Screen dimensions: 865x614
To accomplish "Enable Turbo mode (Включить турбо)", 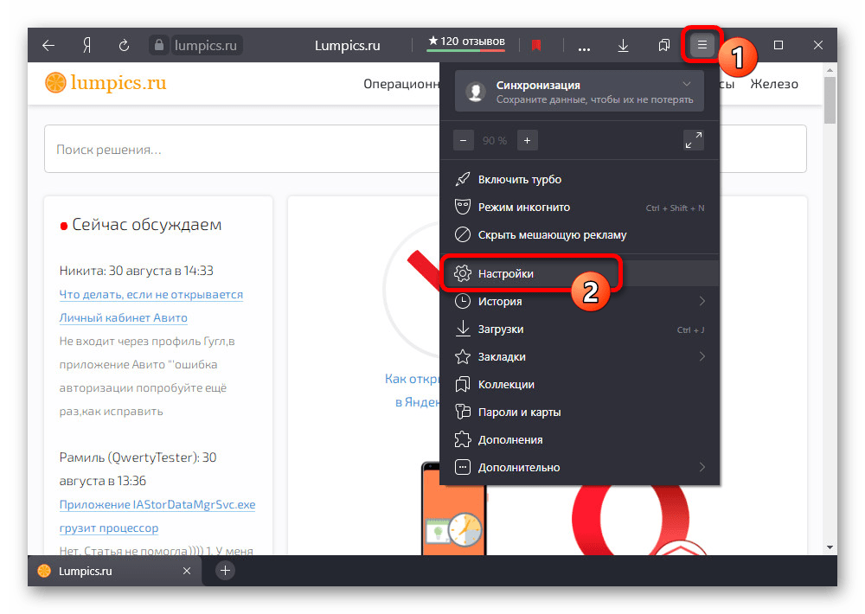I will point(519,180).
